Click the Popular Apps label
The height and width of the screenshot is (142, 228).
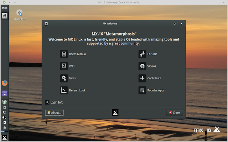coord(156,90)
